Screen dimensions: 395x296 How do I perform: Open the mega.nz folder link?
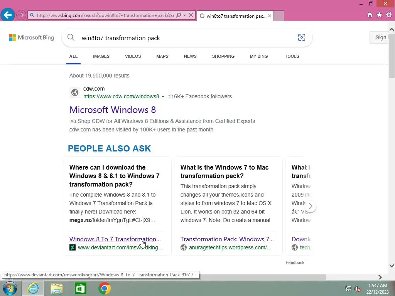click(112, 220)
